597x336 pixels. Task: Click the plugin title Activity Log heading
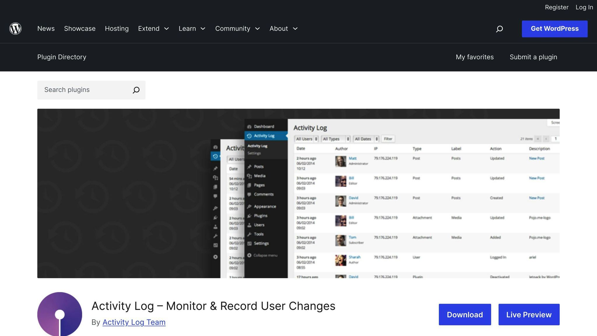[x=213, y=306]
